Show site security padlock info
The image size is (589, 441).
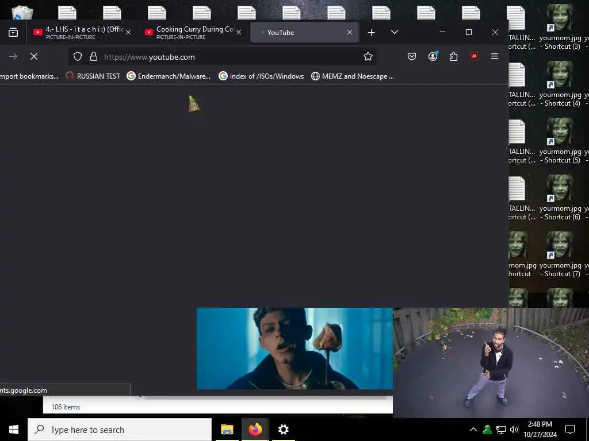[94, 57]
